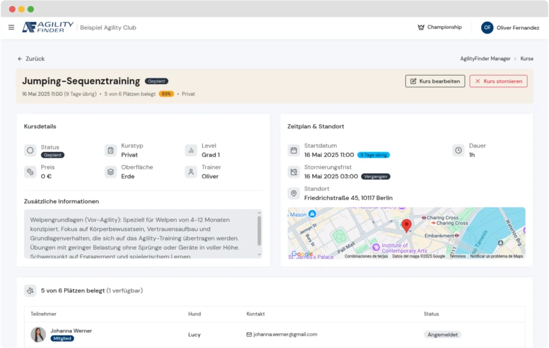Click the Stornierungsfrist calendar icon
Image resolution: width=549 pixels, height=348 pixels.
point(294,172)
